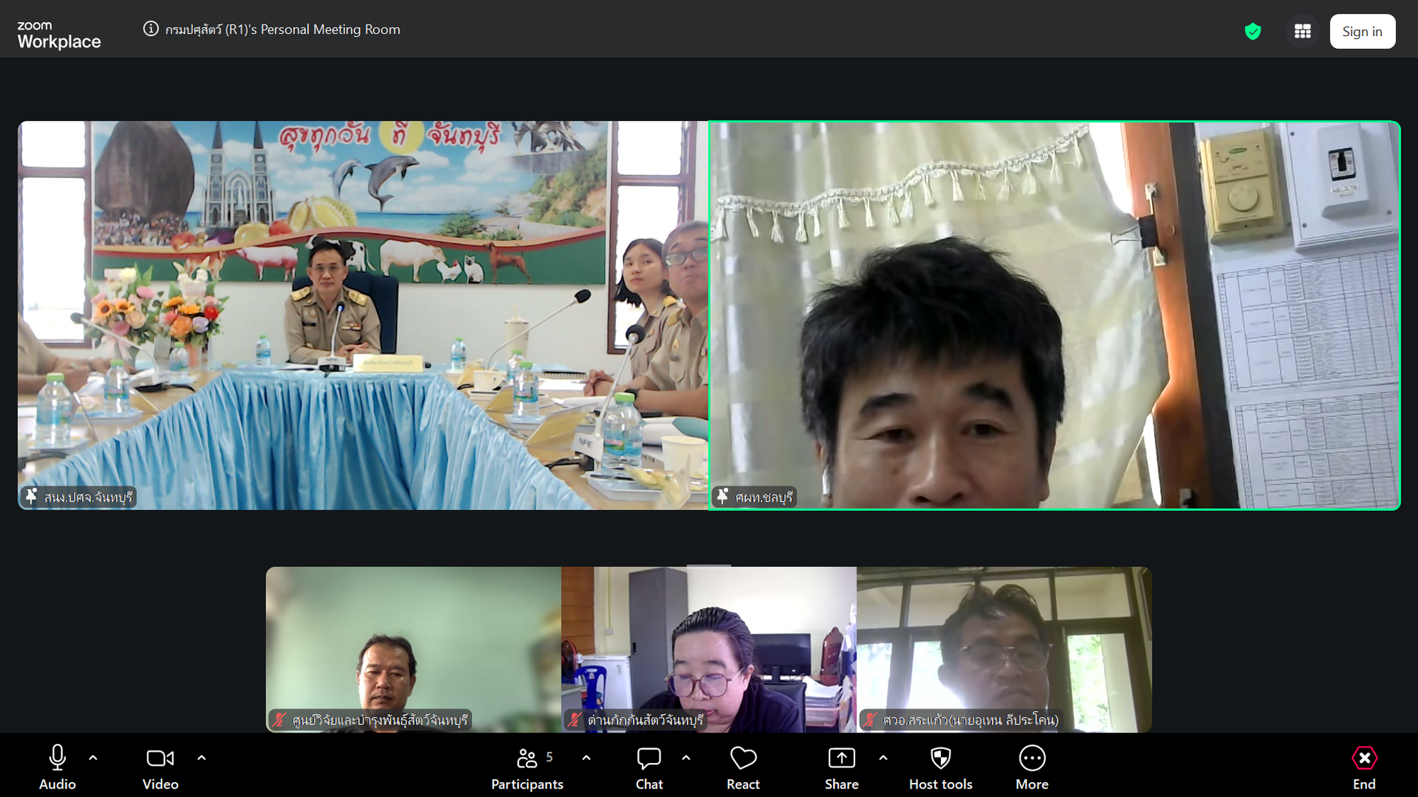Open the Chat panel
The height and width of the screenshot is (797, 1418).
(x=649, y=767)
